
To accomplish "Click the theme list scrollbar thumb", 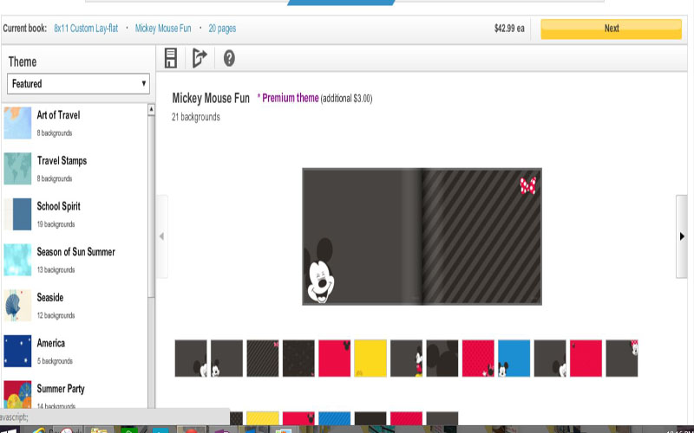I will point(151,207).
